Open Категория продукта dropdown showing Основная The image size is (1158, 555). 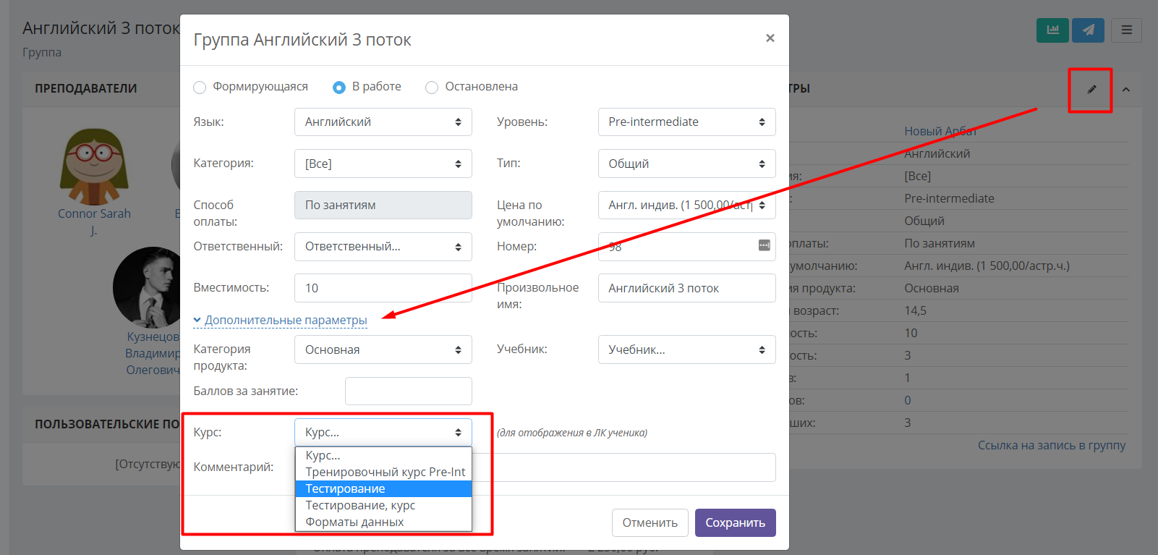point(383,349)
